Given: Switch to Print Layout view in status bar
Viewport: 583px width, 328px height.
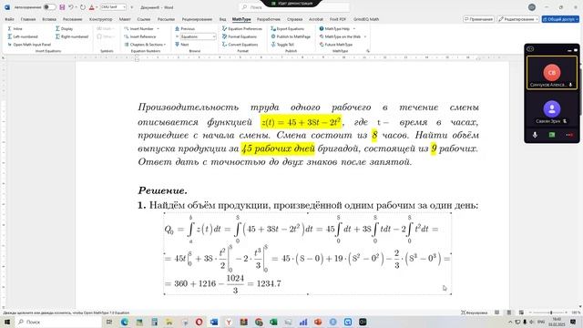Looking at the screenshot, I should coord(509,313).
